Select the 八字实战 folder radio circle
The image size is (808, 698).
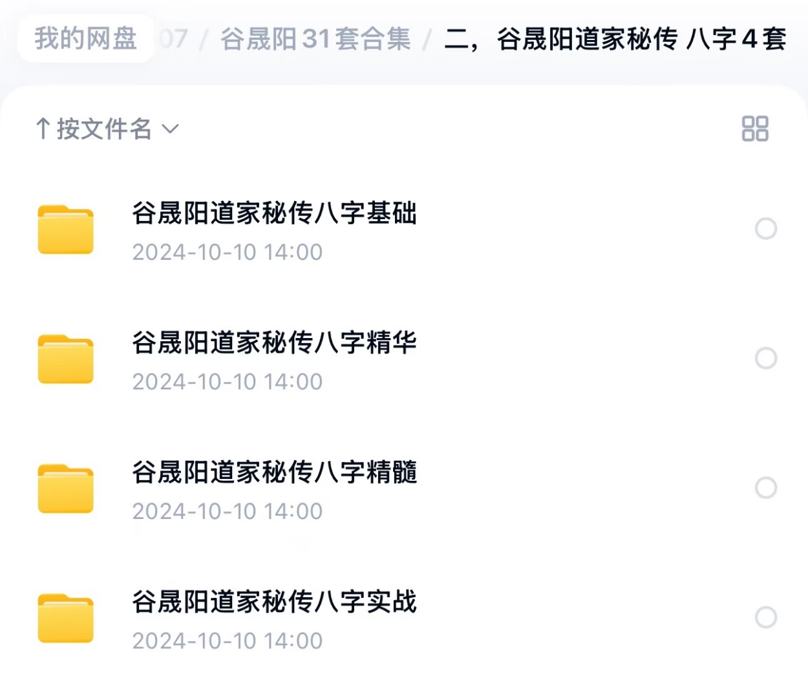tap(766, 617)
